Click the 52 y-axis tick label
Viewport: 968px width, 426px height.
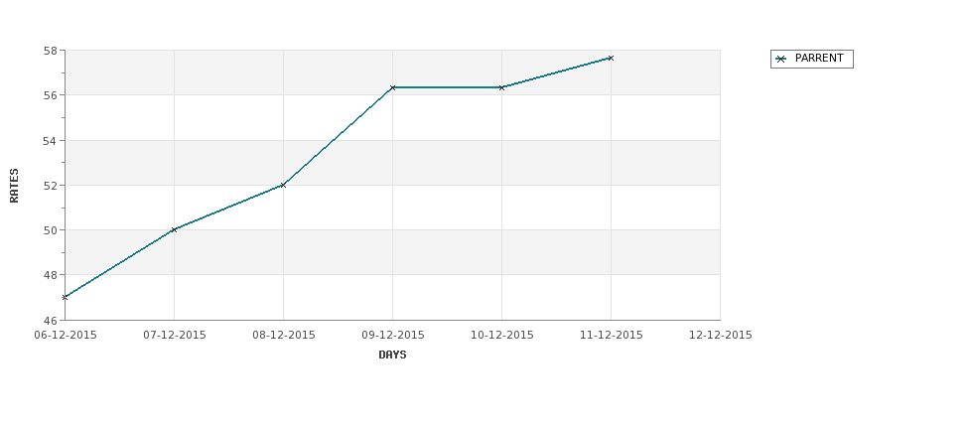51,186
